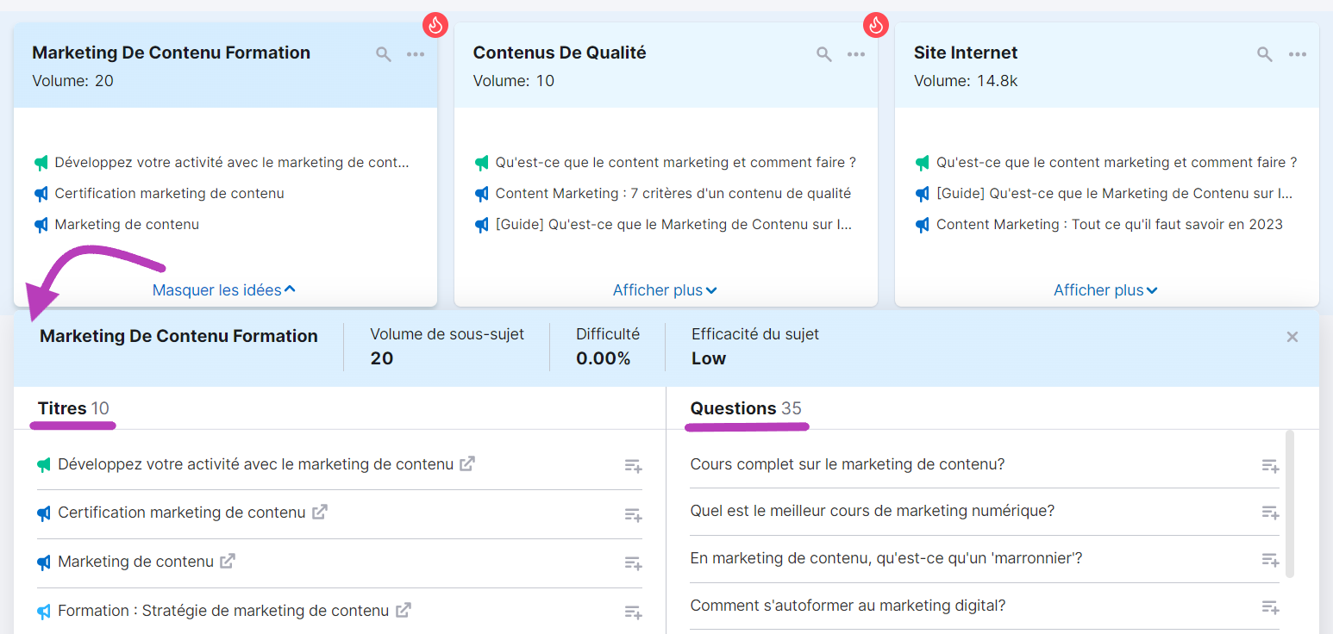
Task: Add 'Cours complet sur le marketing' question to list
Action: click(x=1270, y=466)
